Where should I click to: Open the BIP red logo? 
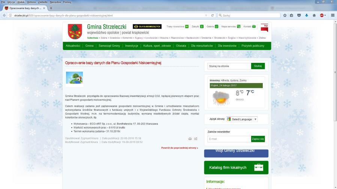264,28
